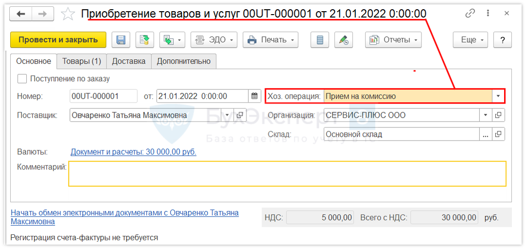Open the Склад record card icon
Viewport: 526px width, 249px height.
click(x=498, y=134)
